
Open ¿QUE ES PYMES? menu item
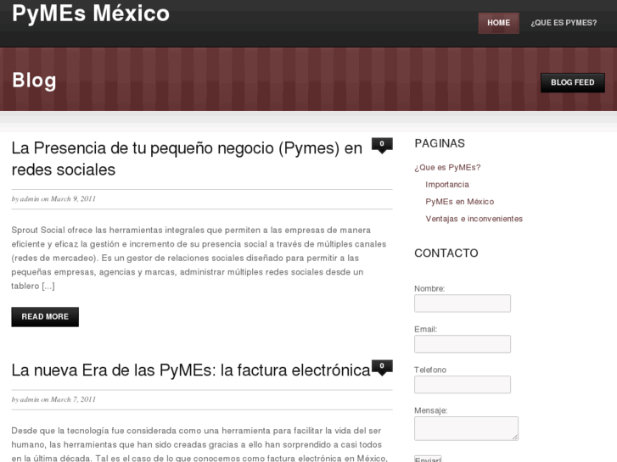point(564,23)
